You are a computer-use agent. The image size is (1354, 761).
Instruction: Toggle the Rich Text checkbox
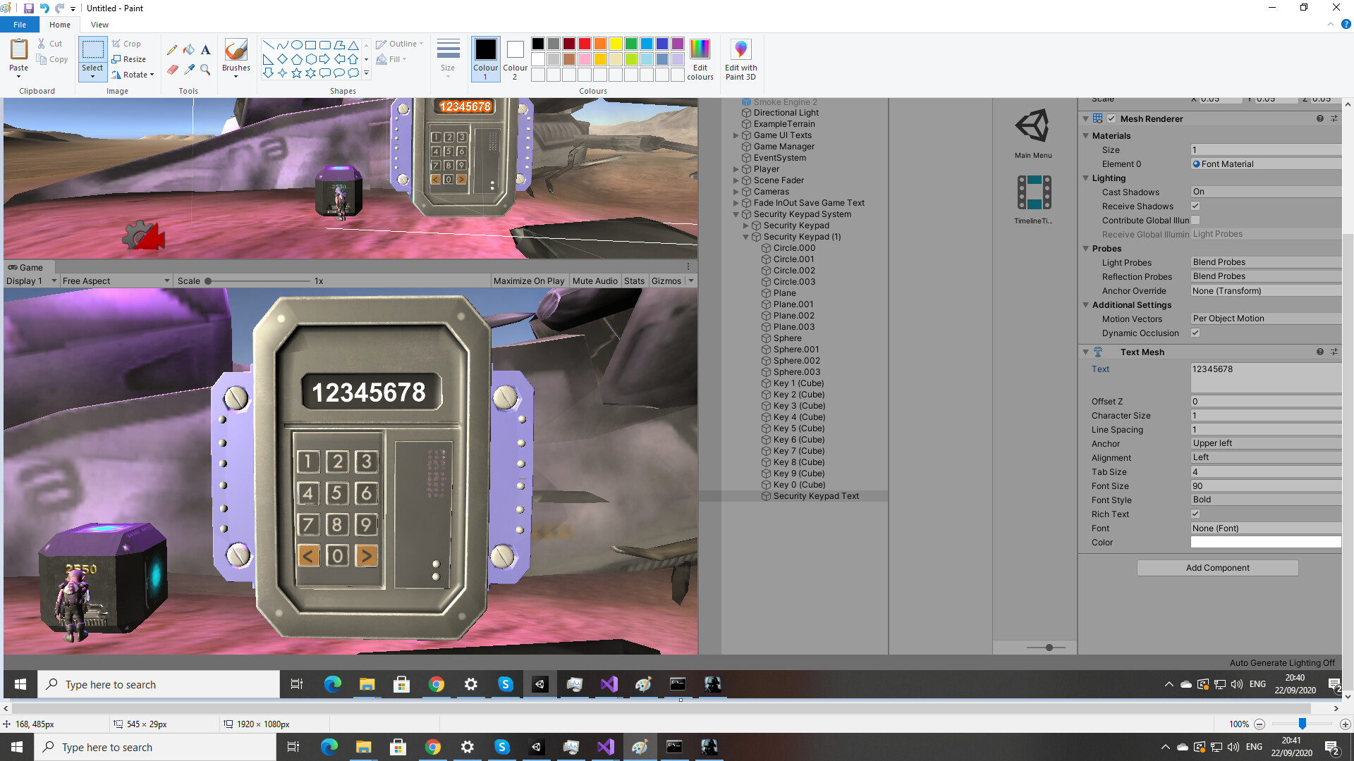(x=1195, y=514)
